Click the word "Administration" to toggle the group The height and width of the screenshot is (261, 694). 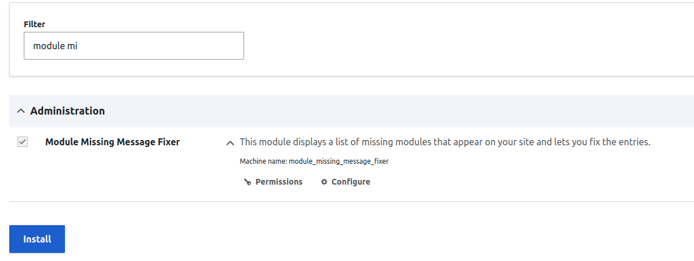click(x=67, y=111)
